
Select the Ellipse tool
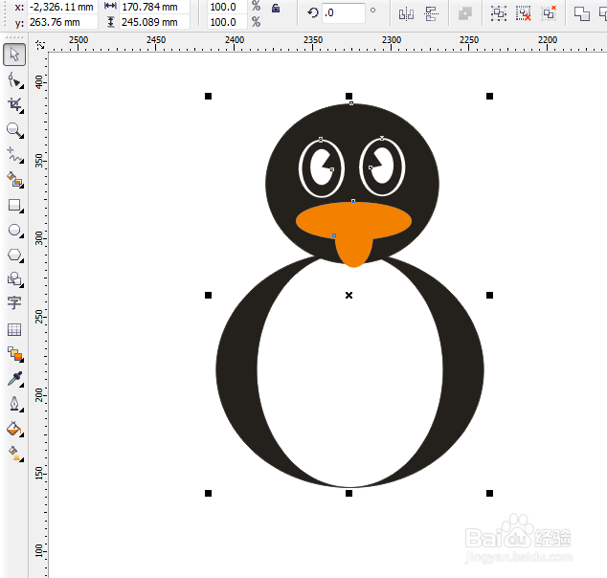[x=14, y=231]
